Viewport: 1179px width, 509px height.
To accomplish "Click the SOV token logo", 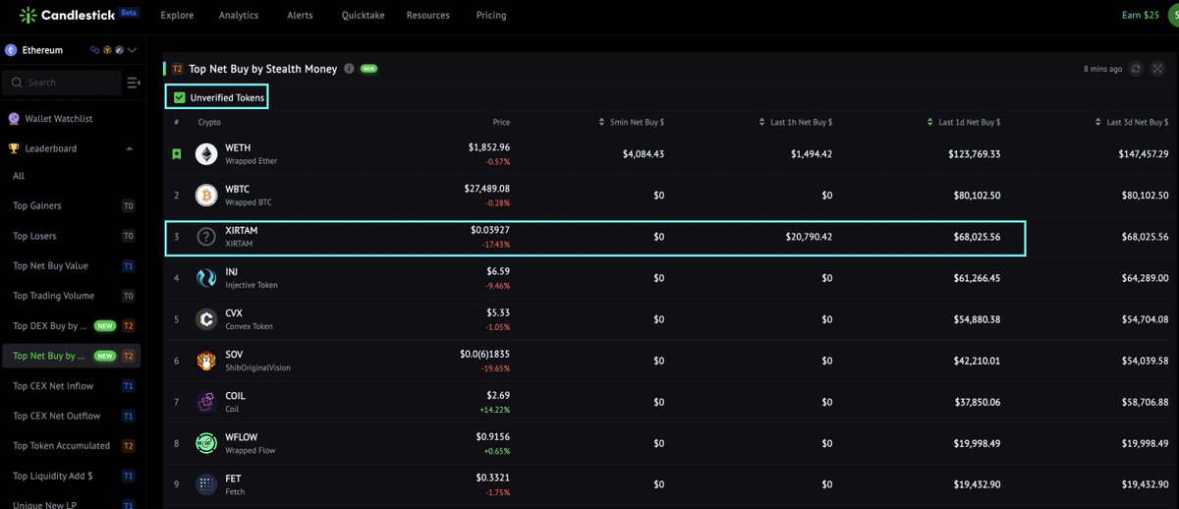I will coord(206,361).
